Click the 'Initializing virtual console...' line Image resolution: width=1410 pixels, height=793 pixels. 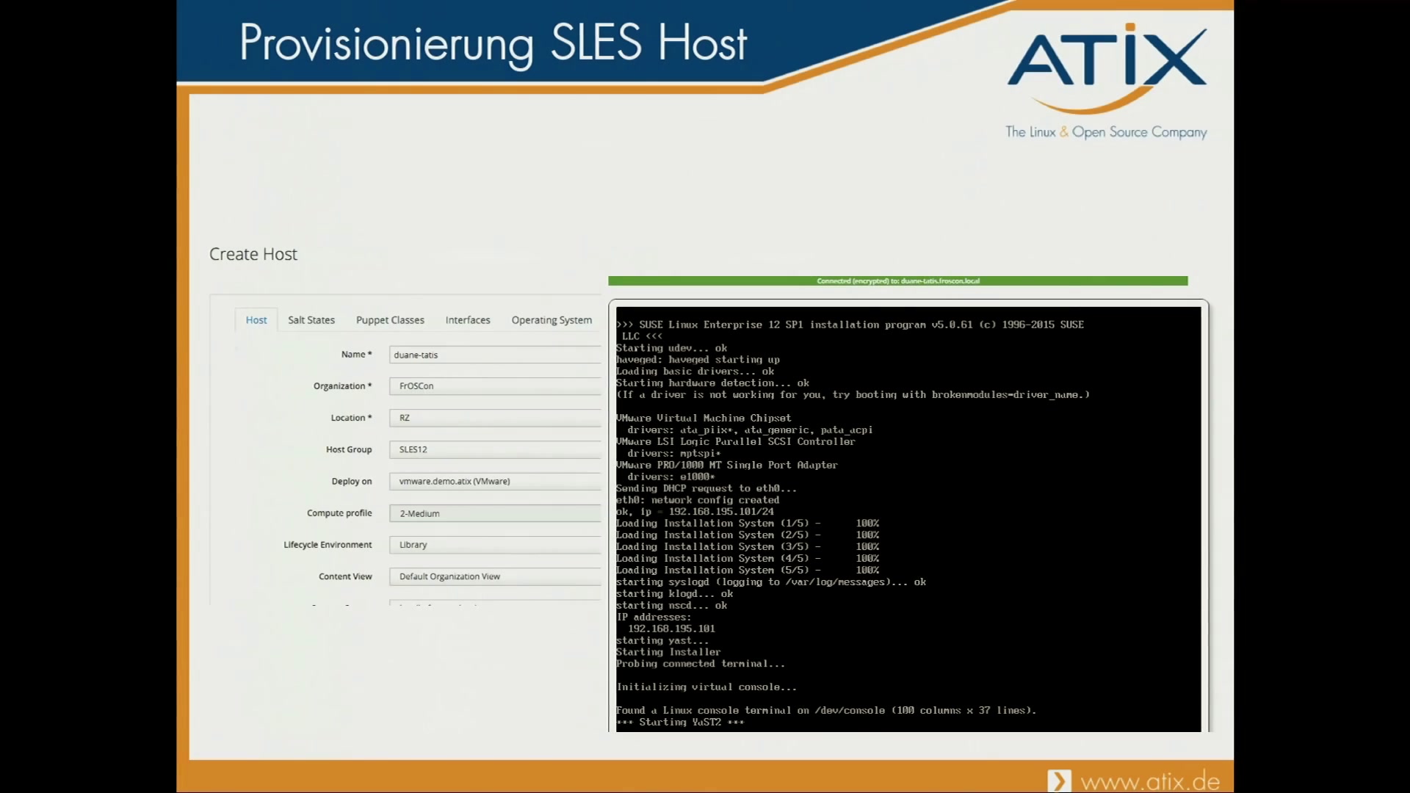(706, 687)
